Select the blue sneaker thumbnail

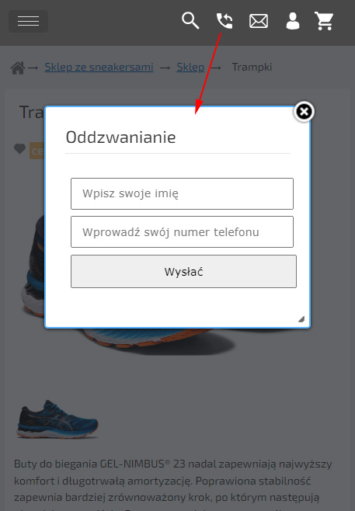pos(57,419)
